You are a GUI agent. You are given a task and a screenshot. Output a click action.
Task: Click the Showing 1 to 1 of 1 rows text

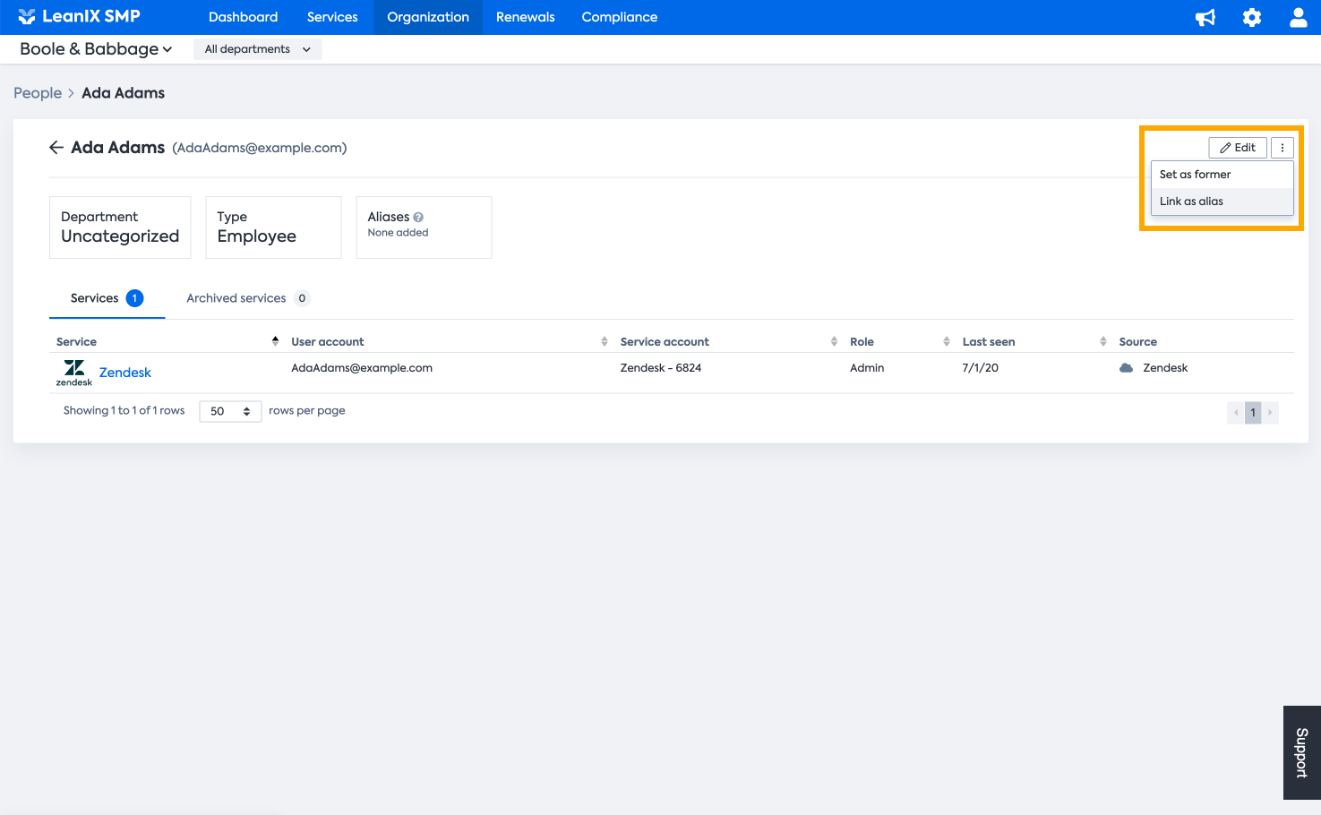(124, 411)
